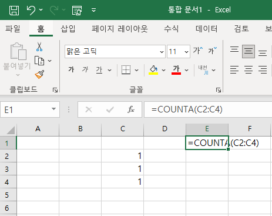The image size is (272, 216).
Task: Open the undo history dropdown arrow
Action: pyautogui.click(x=41, y=9)
